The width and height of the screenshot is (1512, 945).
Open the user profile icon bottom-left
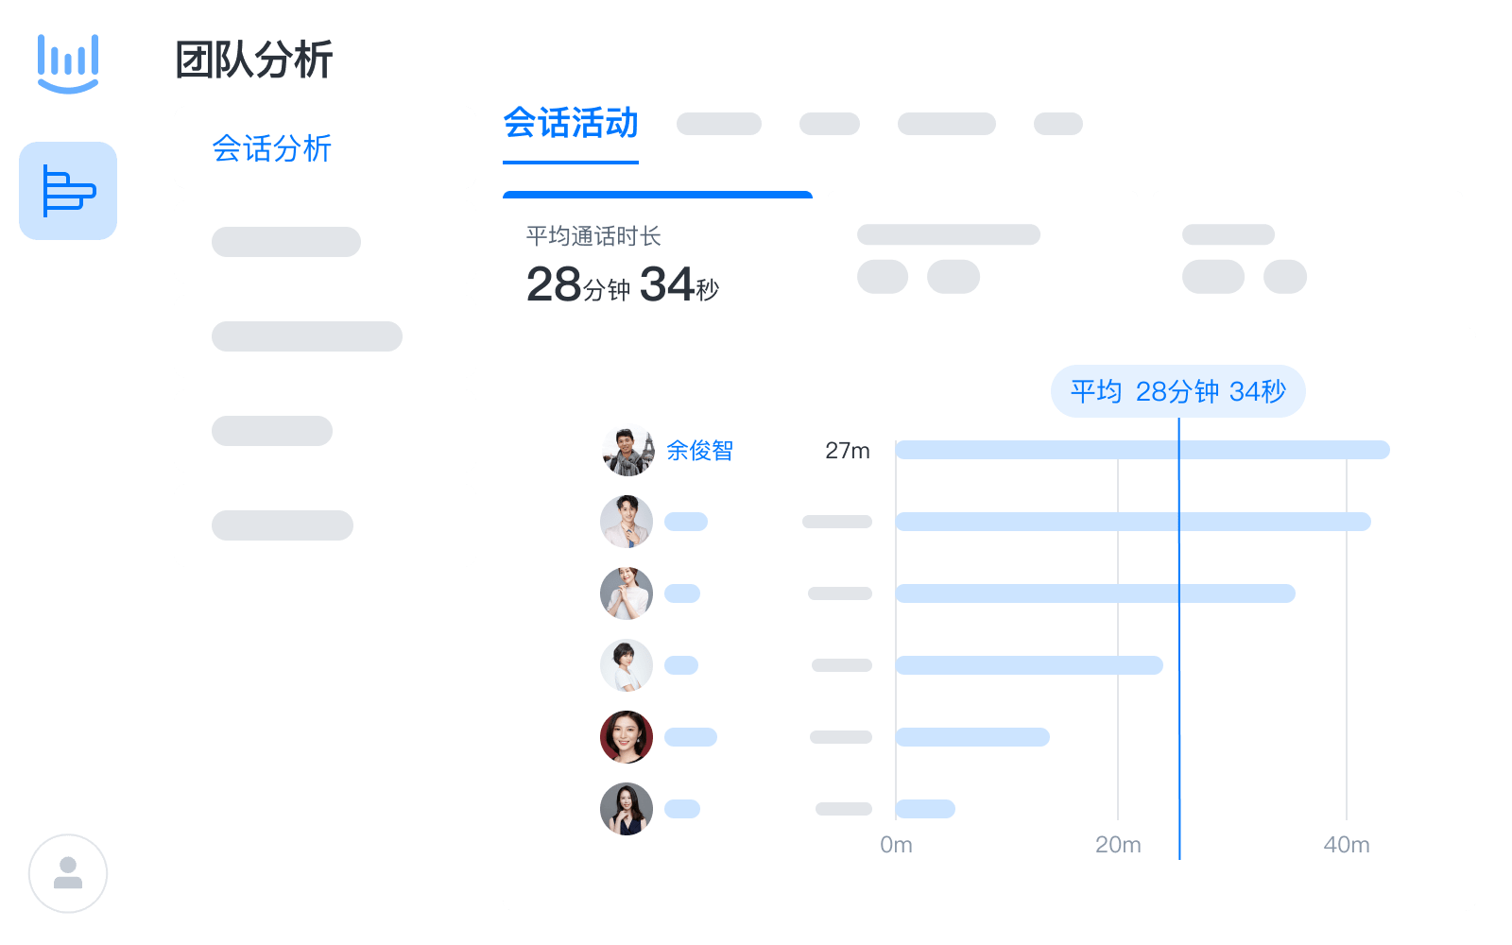click(67, 873)
